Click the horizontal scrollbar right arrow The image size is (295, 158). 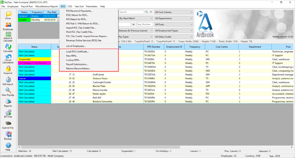(x=292, y=147)
